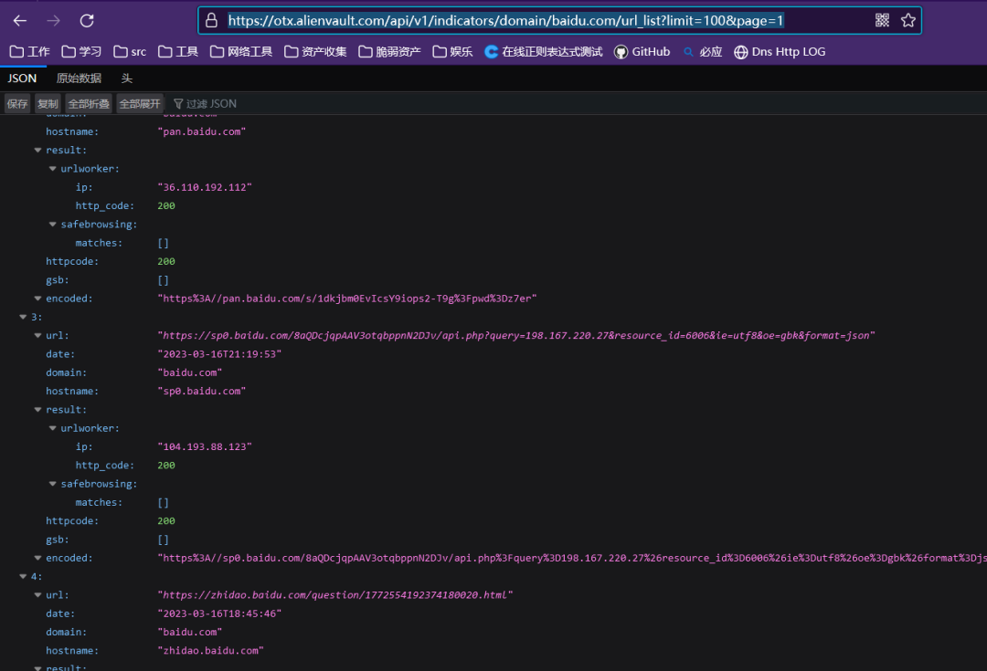The width and height of the screenshot is (987, 671).
Task: Bookmark this page with the star icon
Action: pyautogui.click(x=907, y=20)
